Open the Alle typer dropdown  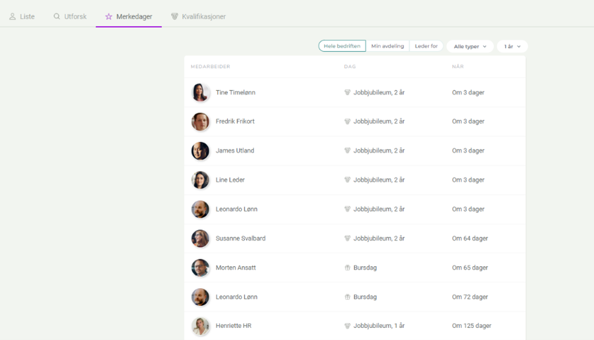469,46
